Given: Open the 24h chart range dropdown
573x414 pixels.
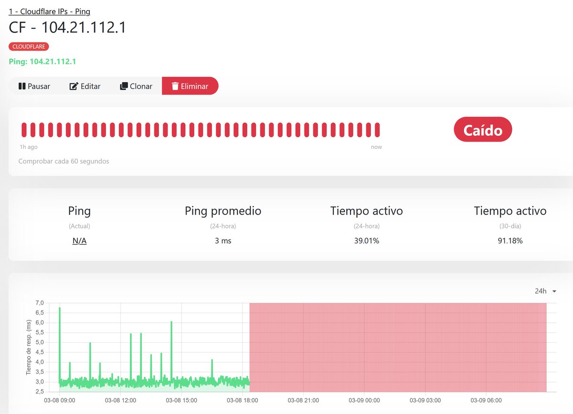Looking at the screenshot, I should (545, 291).
